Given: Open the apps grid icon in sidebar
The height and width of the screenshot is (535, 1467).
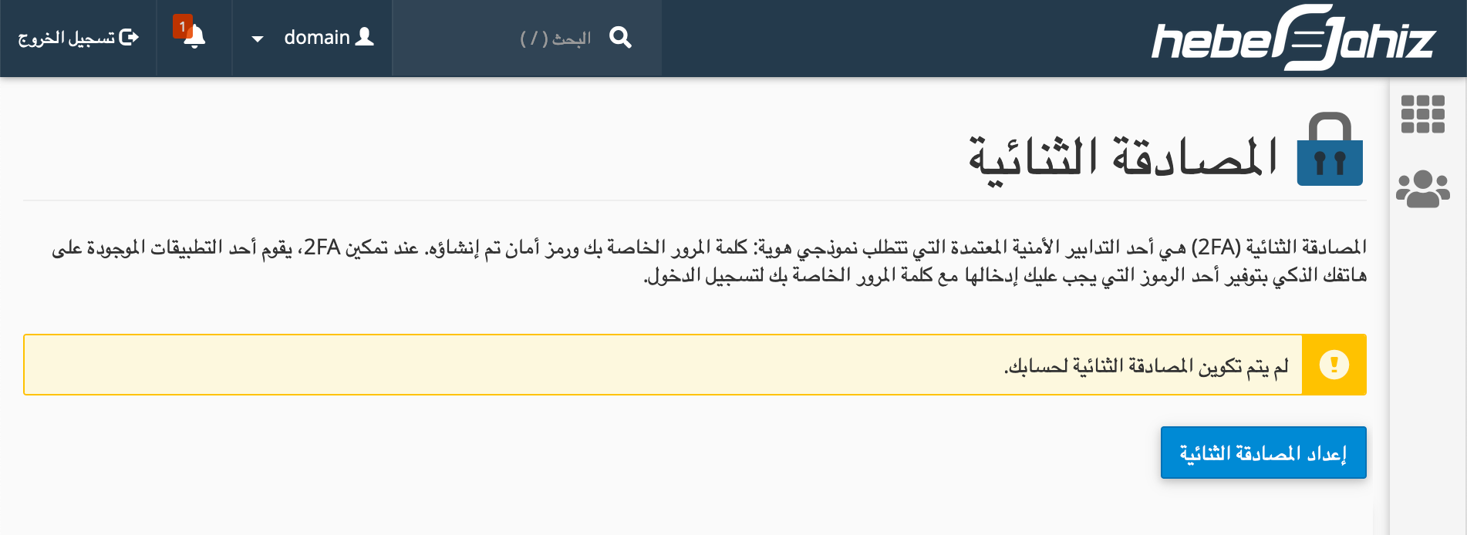Looking at the screenshot, I should tap(1422, 114).
